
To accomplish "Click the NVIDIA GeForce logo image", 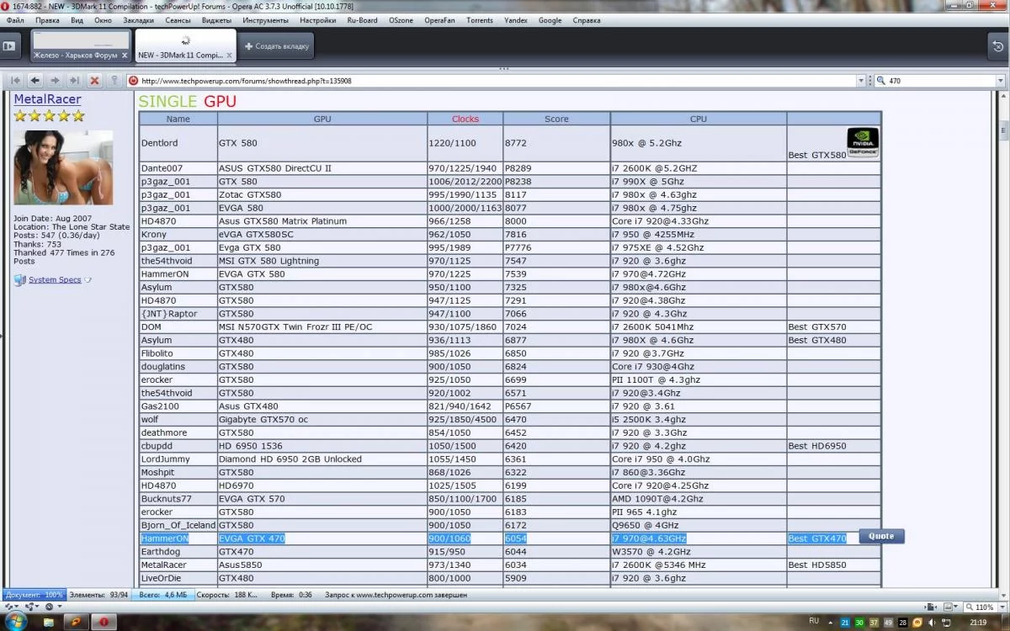I will [863, 142].
